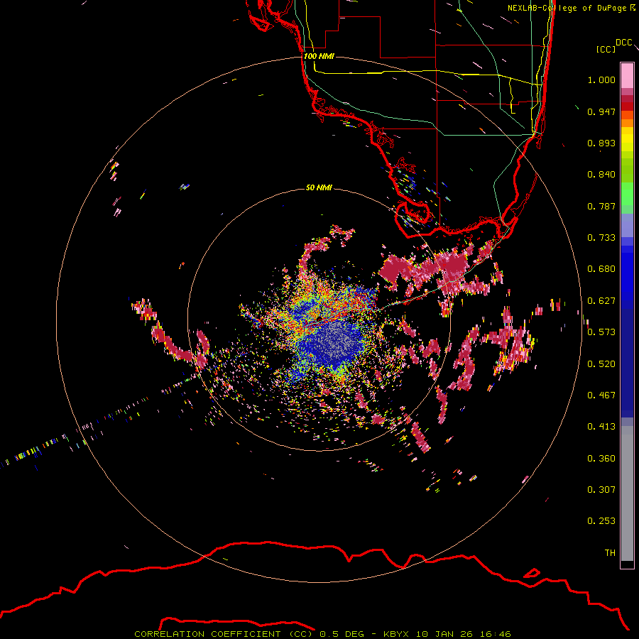Click the 0.840 scale value
This screenshot has height=639, width=639.
coord(601,175)
